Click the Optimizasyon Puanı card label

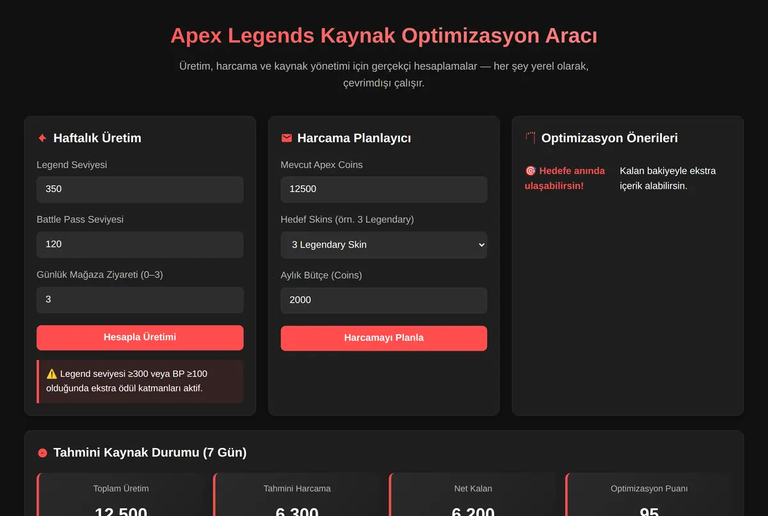pos(649,488)
